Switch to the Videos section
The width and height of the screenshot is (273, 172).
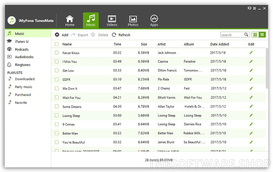[x=112, y=20]
